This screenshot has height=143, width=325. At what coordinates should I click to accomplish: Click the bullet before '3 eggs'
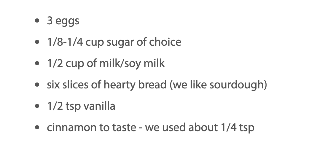click(x=37, y=20)
